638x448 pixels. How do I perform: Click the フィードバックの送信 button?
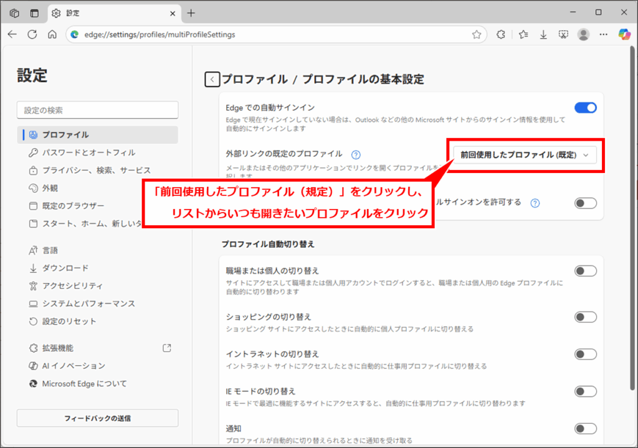(97, 418)
